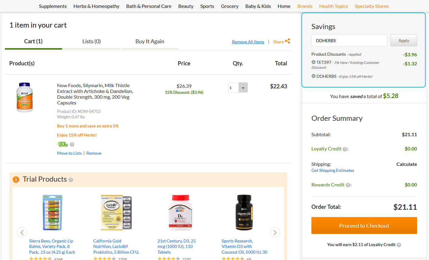The width and height of the screenshot is (429, 260).
Task: Open Rewards Credit info tooltip icon
Action: [348, 185]
